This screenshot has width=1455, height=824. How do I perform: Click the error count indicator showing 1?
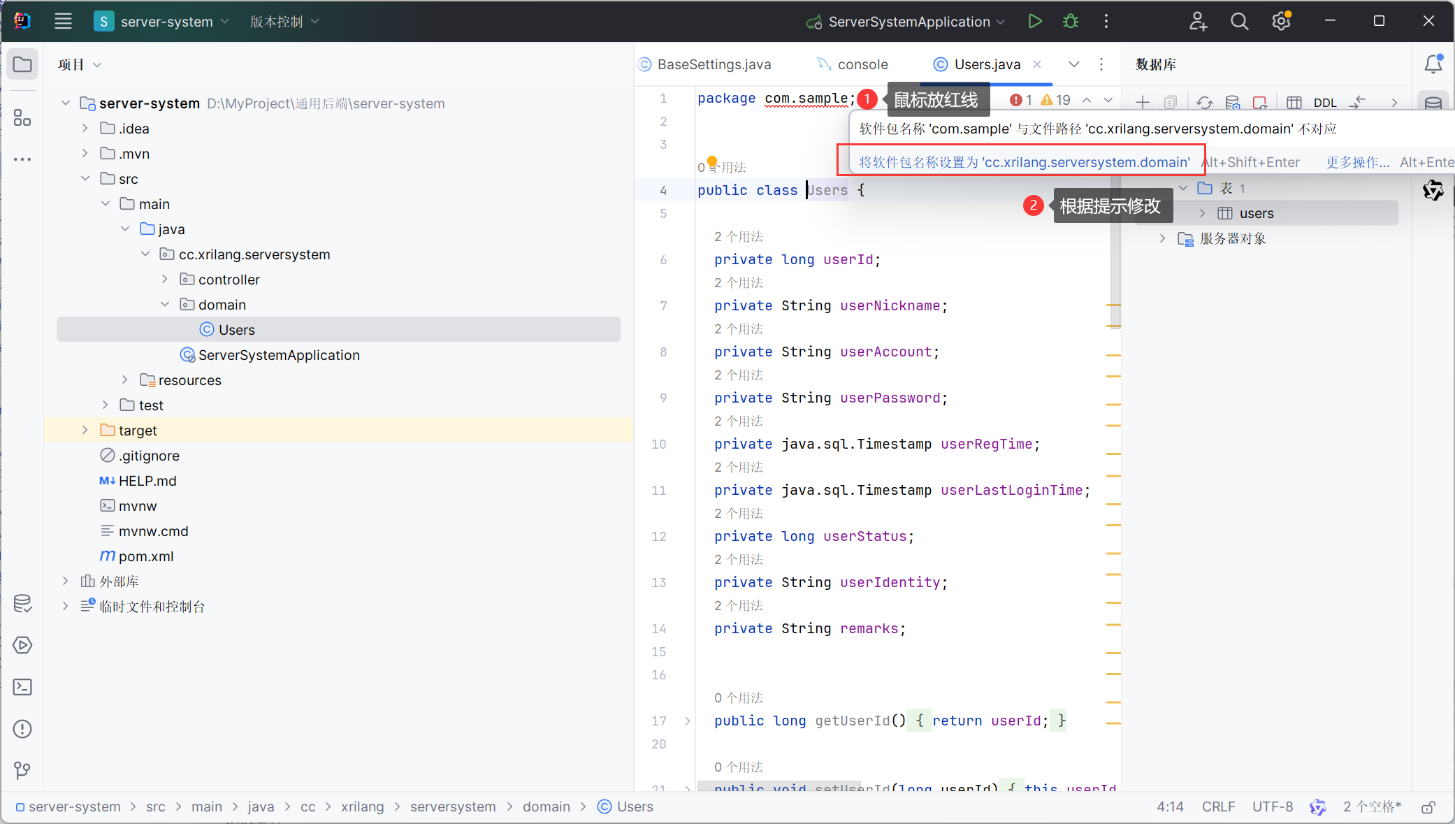(x=1021, y=100)
